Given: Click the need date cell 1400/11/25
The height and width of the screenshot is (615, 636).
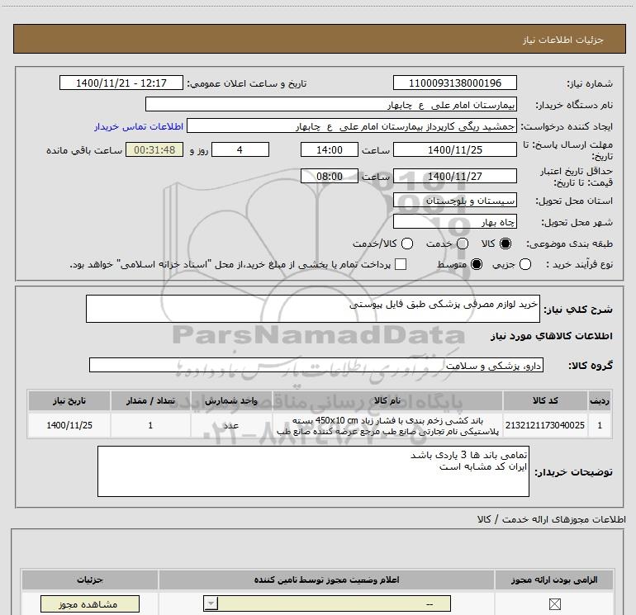Looking at the screenshot, I should (x=69, y=425).
